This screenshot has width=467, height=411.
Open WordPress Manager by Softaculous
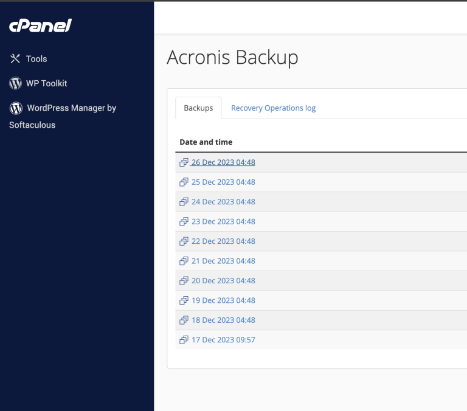point(63,116)
